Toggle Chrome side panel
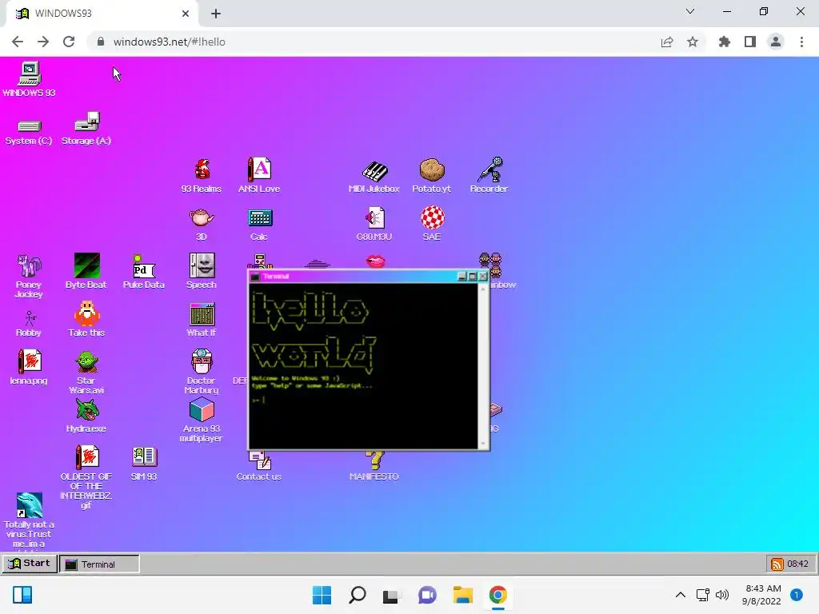819x614 pixels. coord(750,42)
